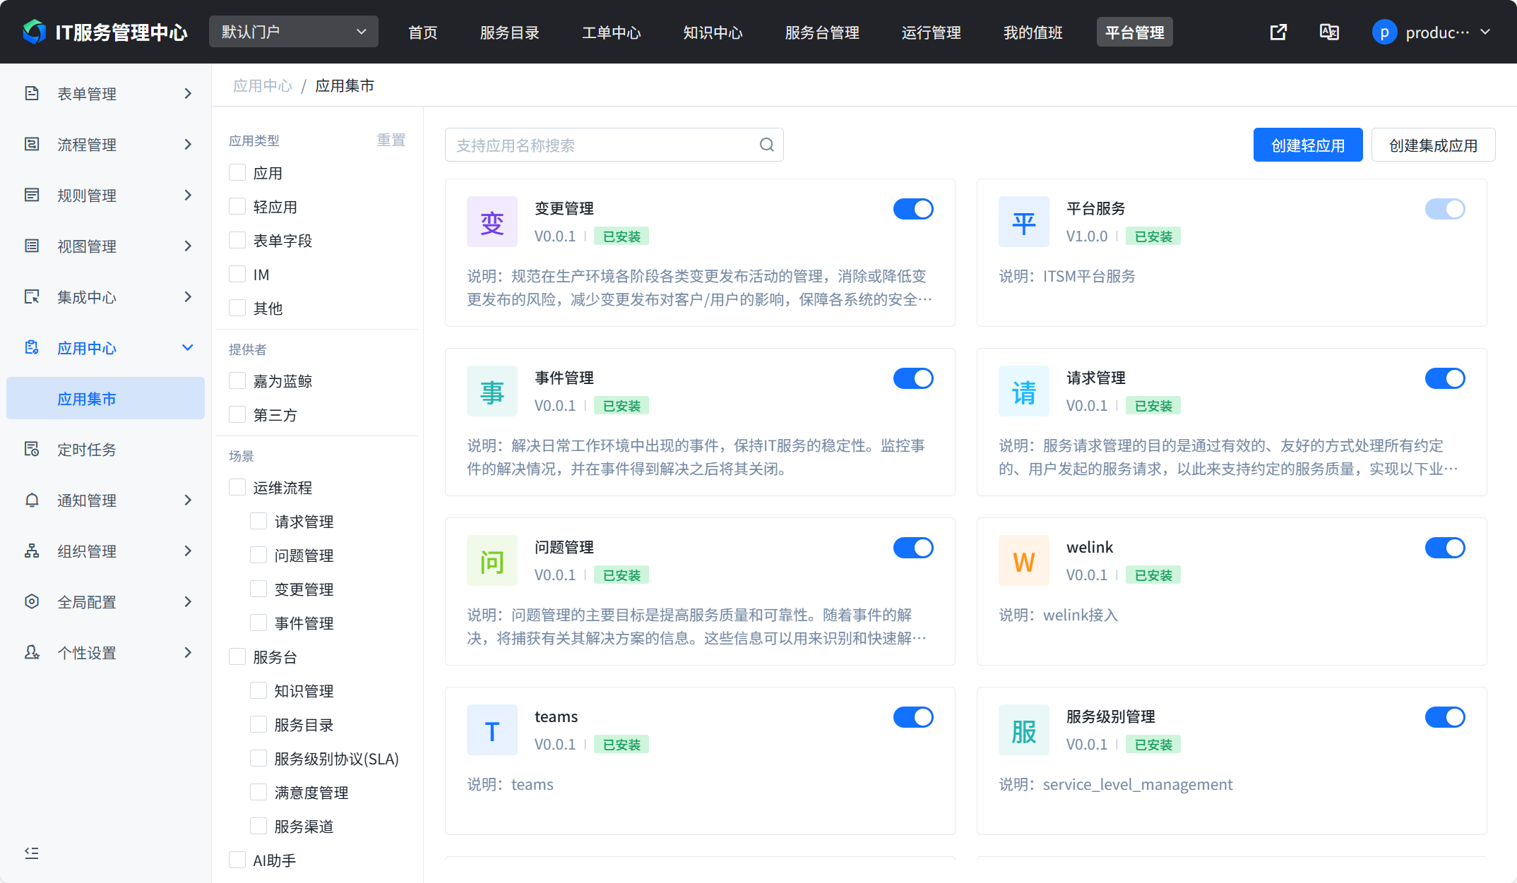The width and height of the screenshot is (1517, 883).
Task: Open the external link icon in top bar
Action: point(1278,32)
